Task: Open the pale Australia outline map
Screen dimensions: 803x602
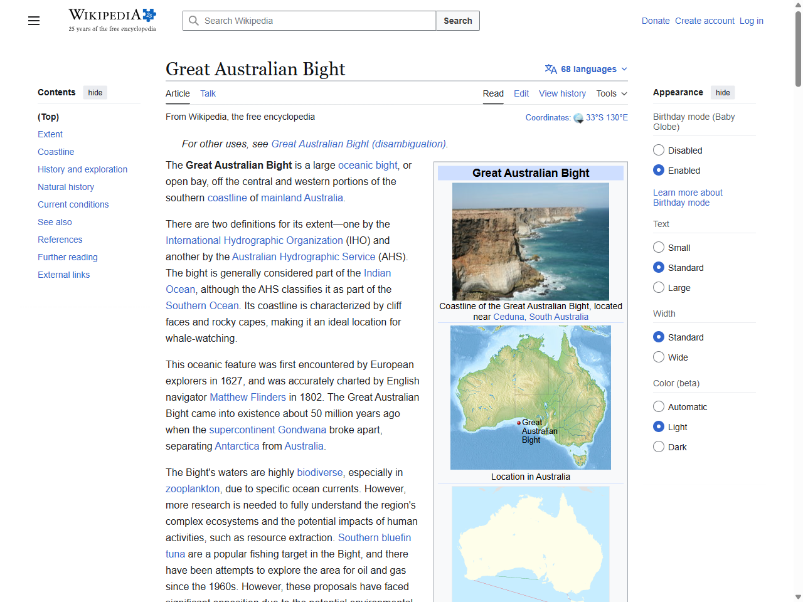Action: tap(531, 544)
